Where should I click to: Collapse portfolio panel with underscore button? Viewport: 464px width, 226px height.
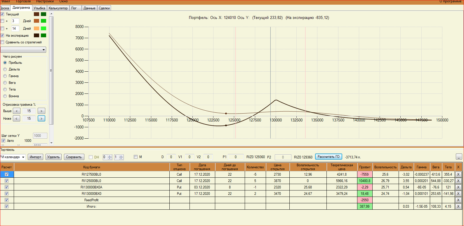(x=459, y=157)
